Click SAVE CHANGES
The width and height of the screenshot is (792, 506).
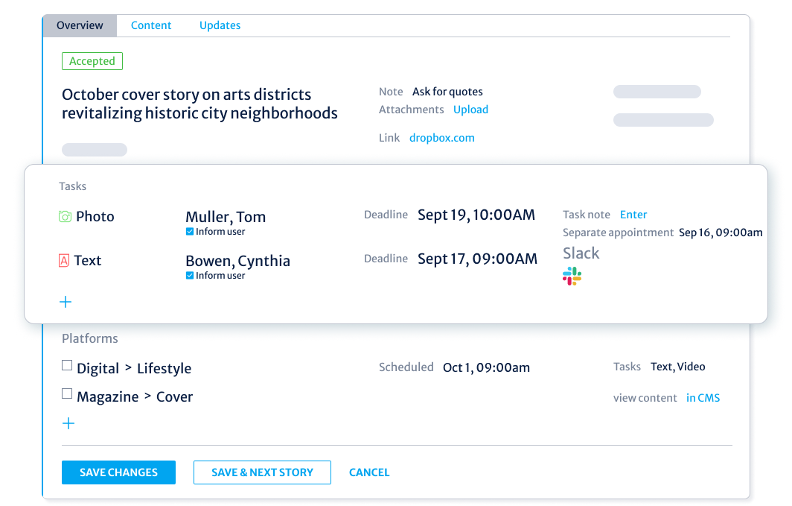tap(118, 472)
